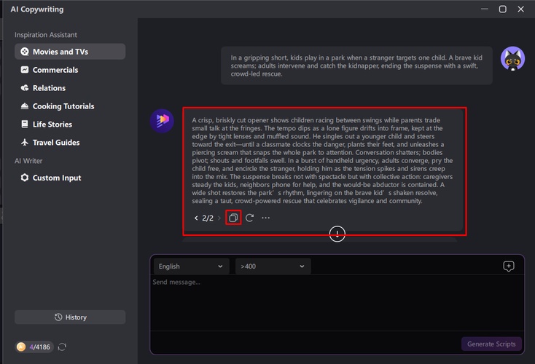The height and width of the screenshot is (364, 535).
Task: Expand the >400 word count dropdown
Action: pyautogui.click(x=273, y=266)
